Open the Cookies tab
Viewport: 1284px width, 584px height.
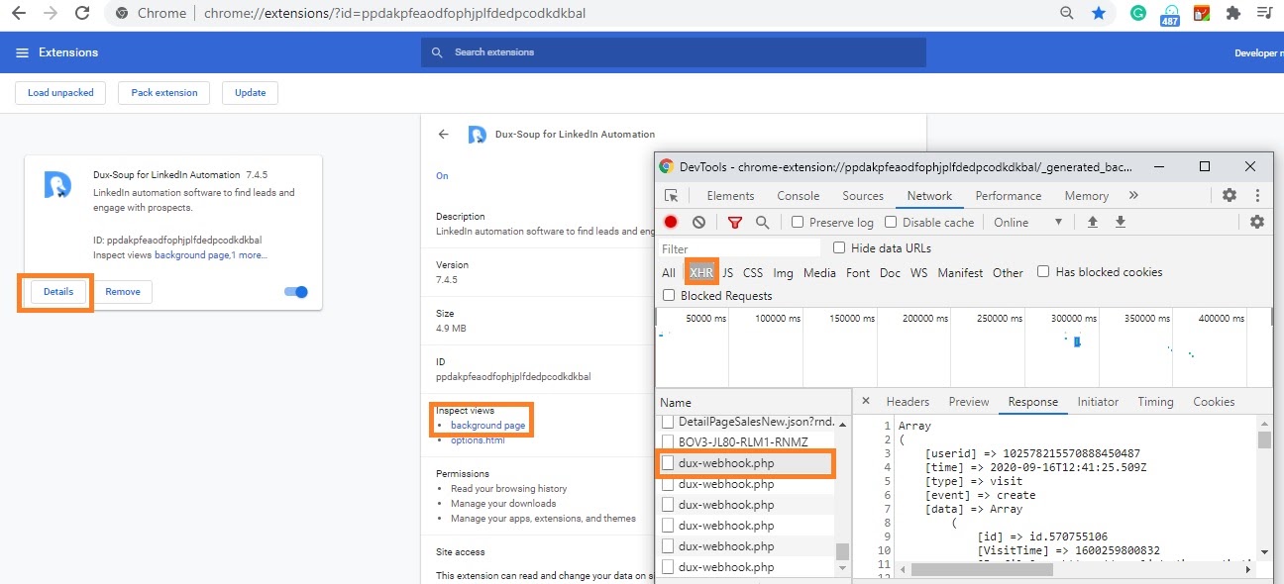click(1214, 402)
